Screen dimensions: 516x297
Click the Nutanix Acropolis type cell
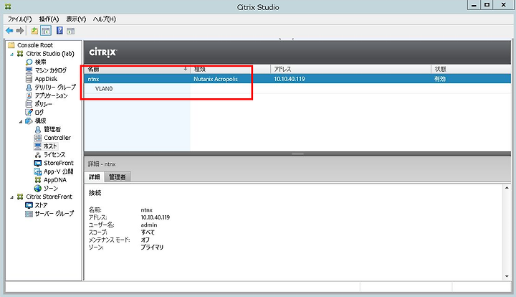pyautogui.click(x=216, y=79)
